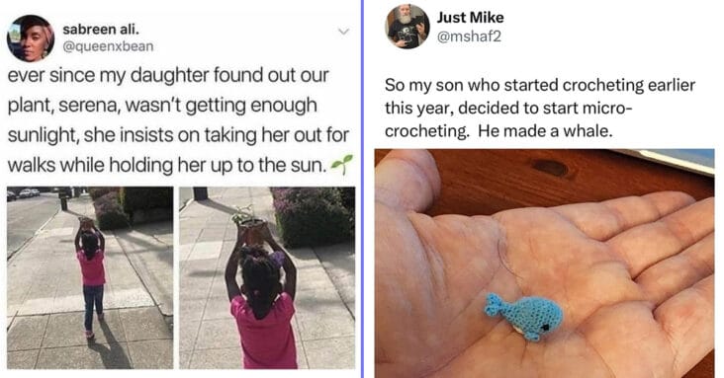The image size is (724, 378).
Task: Click the girl's pink shirt in left photo
Action: (x=92, y=267)
